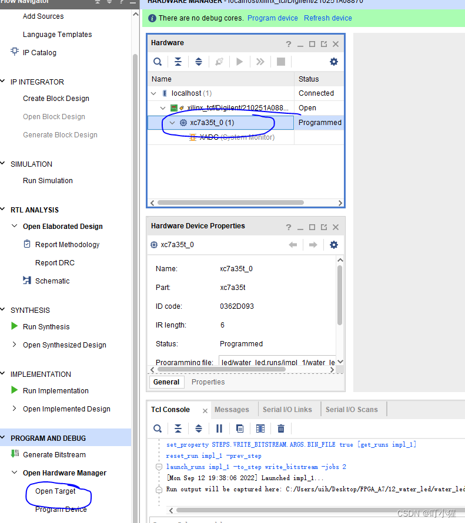Viewport: 465px width, 523px height.
Task: Click Open Target under Hardware Manager
Action: pyautogui.click(x=55, y=491)
